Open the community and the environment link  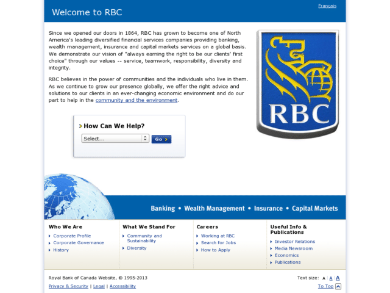click(x=136, y=100)
